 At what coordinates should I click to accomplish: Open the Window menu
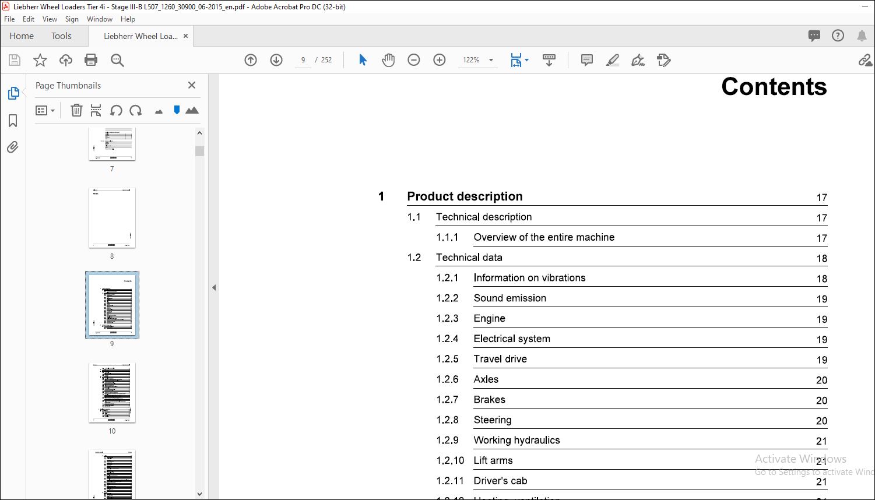[100, 19]
